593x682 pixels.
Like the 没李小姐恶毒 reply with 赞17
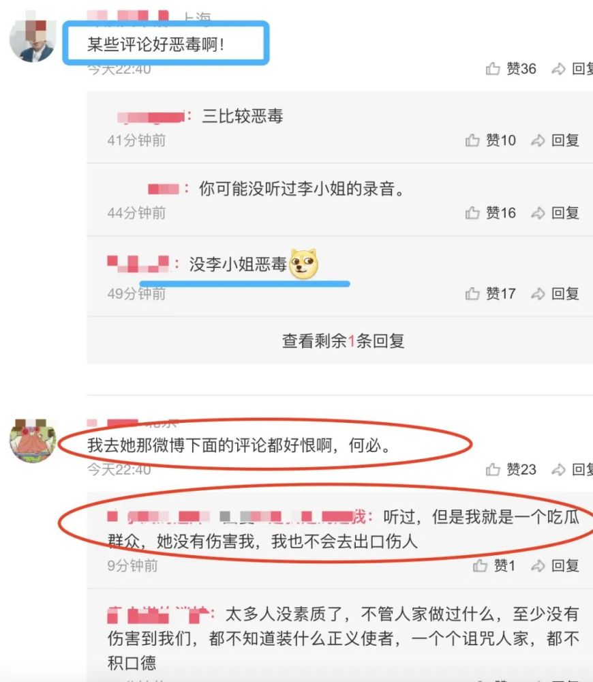pyautogui.click(x=490, y=293)
